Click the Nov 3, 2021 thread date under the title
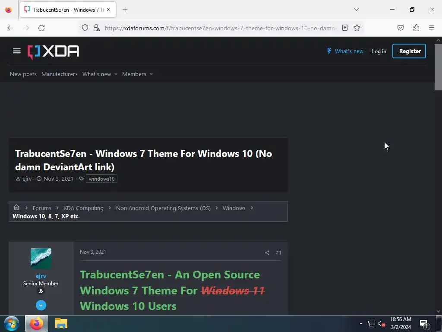Screen dimensions: 442x332 [x=58, y=179]
